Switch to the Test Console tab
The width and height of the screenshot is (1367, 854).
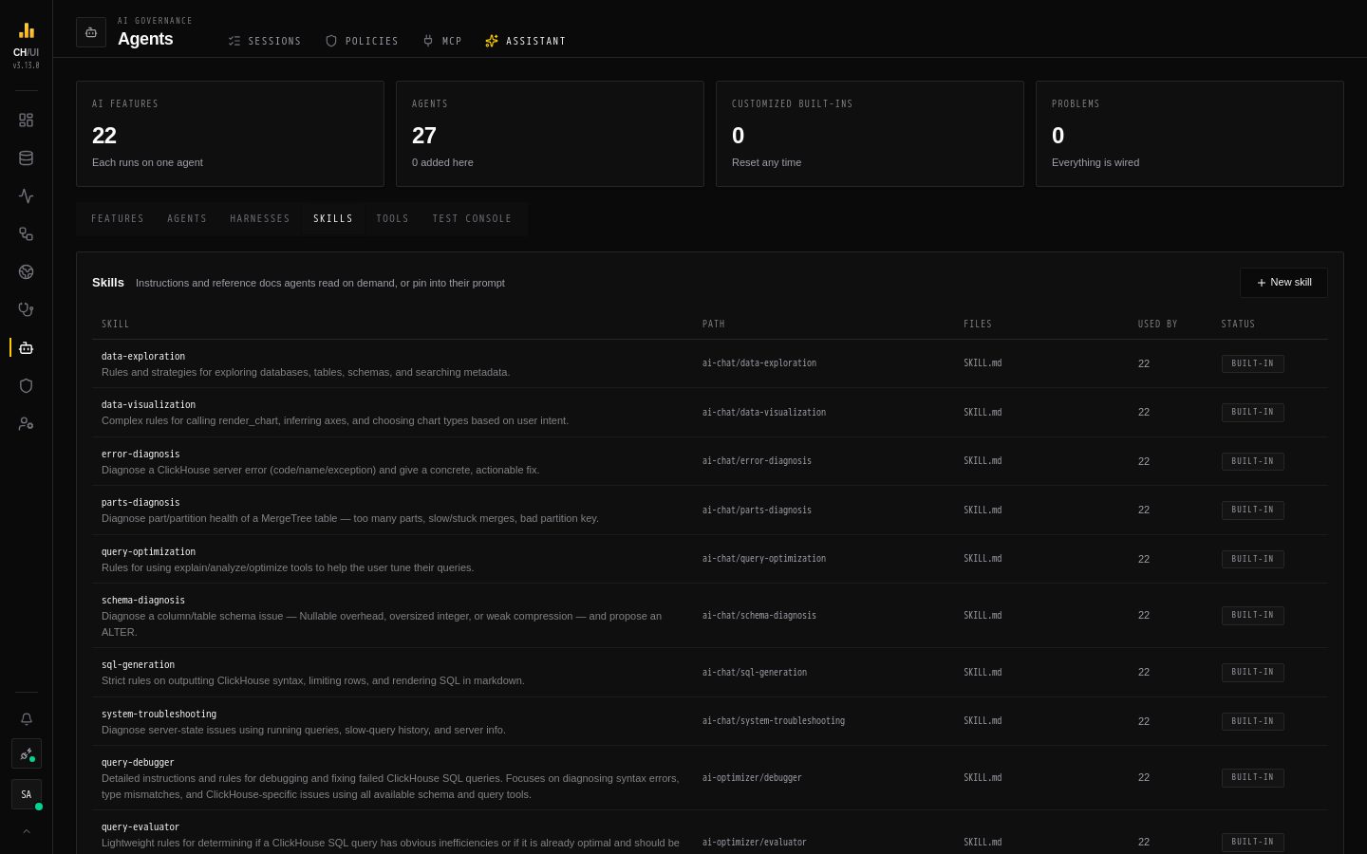tap(472, 219)
